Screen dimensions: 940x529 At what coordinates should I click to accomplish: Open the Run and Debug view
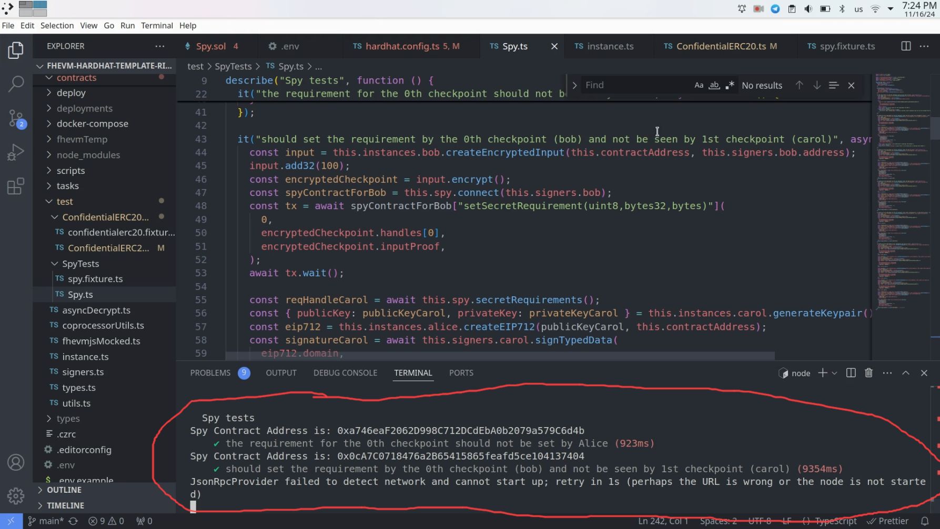point(16,152)
